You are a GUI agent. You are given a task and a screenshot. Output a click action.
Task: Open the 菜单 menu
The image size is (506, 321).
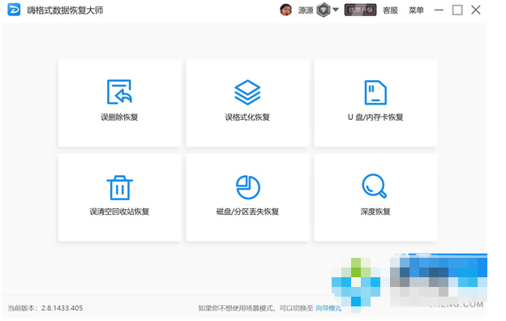[x=416, y=11]
